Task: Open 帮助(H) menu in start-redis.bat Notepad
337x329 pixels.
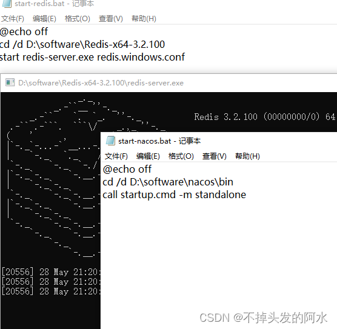Action: [x=144, y=19]
